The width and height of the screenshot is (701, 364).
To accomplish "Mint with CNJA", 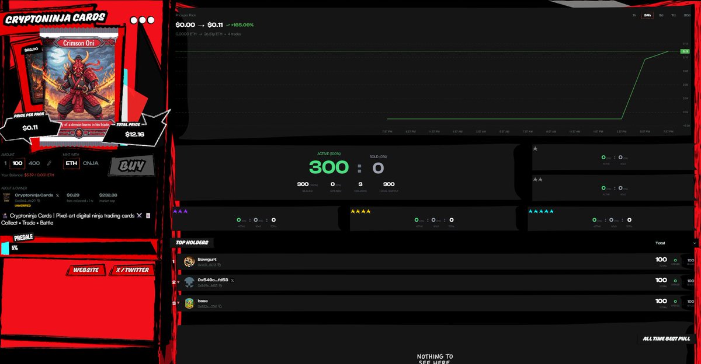I will coord(91,163).
